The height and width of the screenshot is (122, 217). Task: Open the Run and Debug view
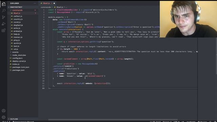4,24
